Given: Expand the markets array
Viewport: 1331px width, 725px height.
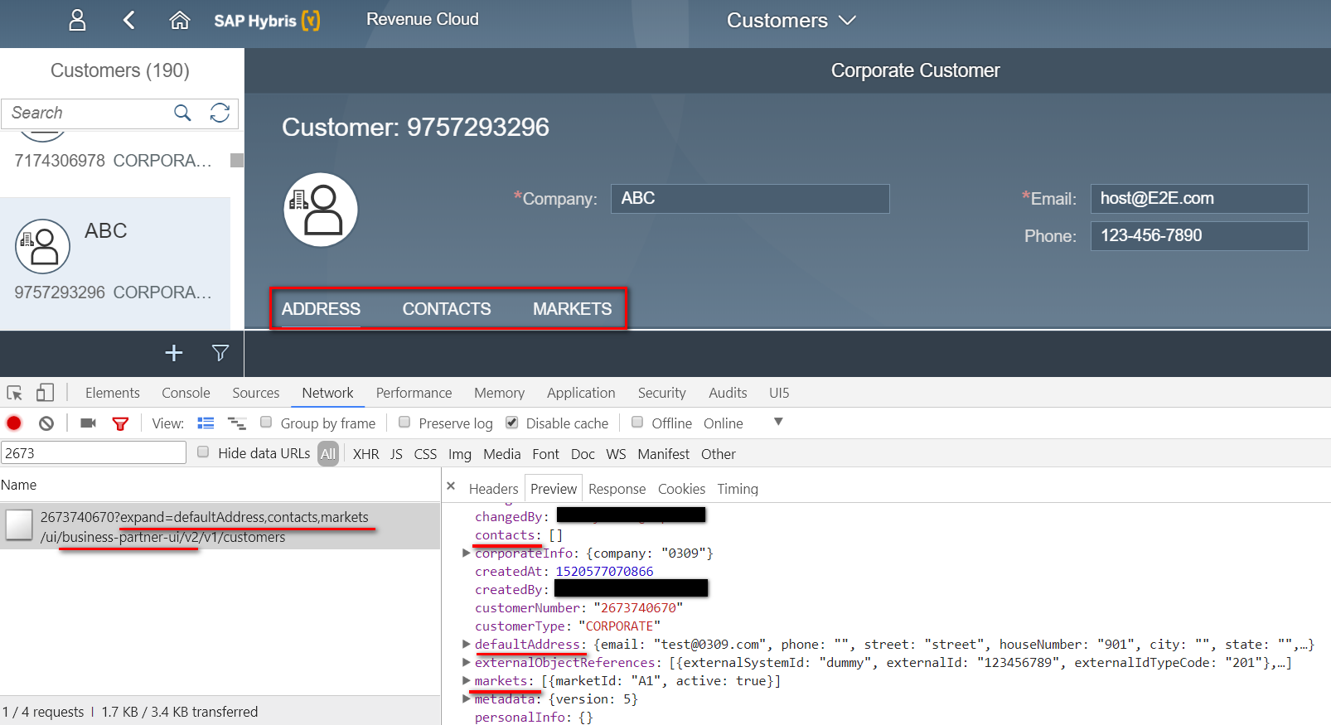Looking at the screenshot, I should 467,680.
